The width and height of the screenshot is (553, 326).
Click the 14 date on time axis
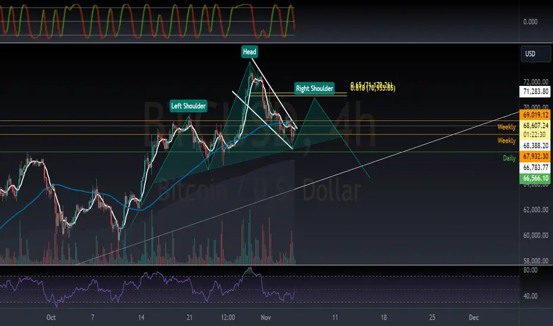(141, 318)
